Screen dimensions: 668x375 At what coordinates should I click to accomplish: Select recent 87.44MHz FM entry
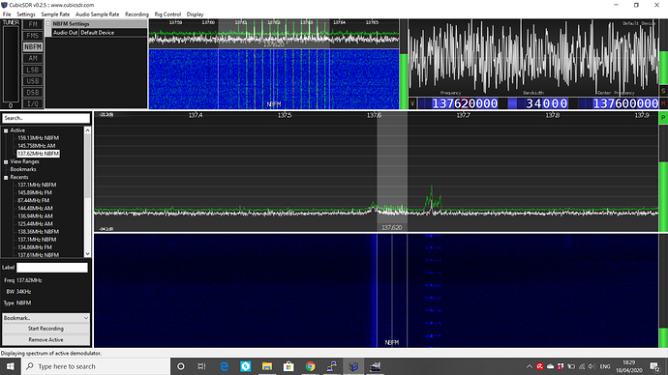pyautogui.click(x=34, y=200)
